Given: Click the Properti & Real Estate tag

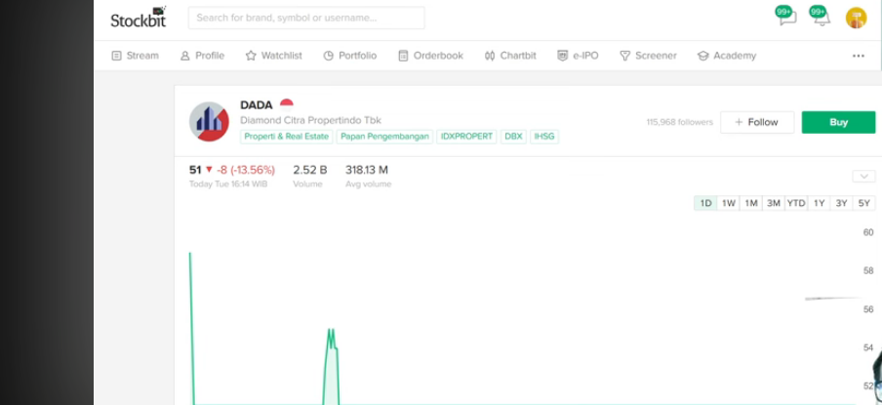Looking at the screenshot, I should (x=286, y=137).
